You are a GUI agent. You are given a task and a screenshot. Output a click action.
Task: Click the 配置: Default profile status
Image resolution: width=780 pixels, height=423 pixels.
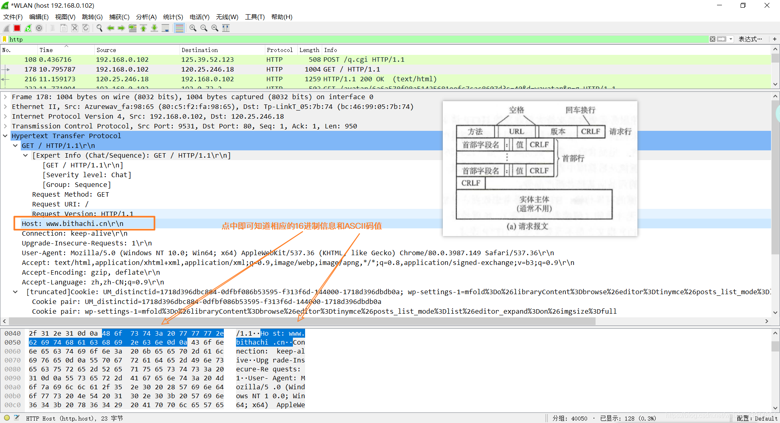(x=757, y=418)
